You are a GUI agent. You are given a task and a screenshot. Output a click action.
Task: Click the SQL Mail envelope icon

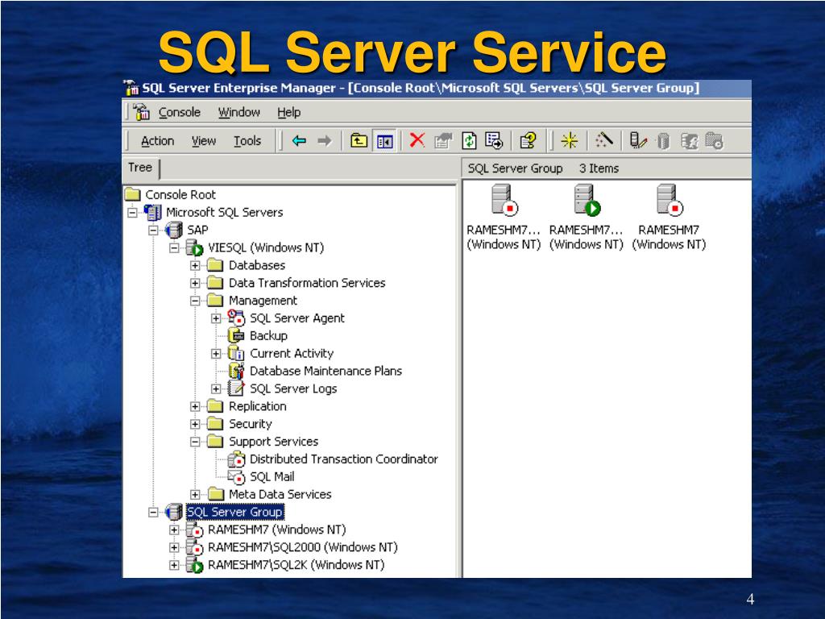(x=236, y=477)
